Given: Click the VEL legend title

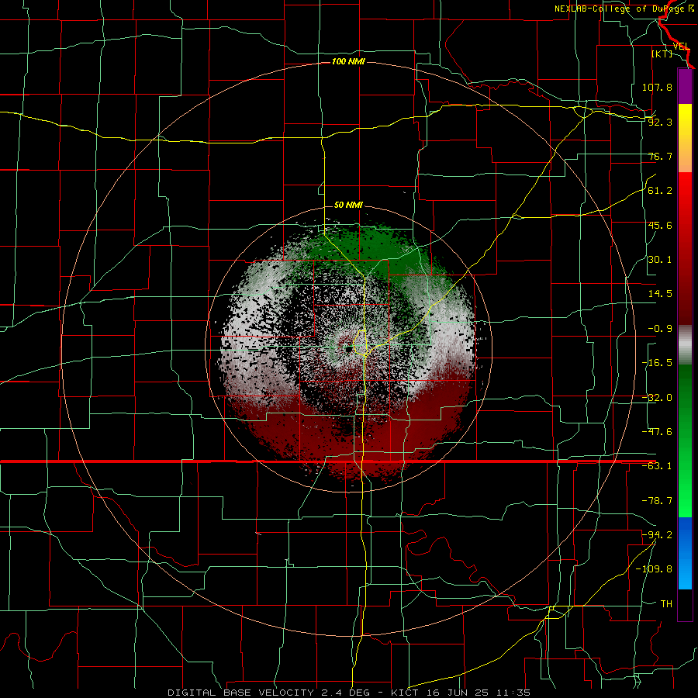Looking at the screenshot, I should [x=681, y=47].
